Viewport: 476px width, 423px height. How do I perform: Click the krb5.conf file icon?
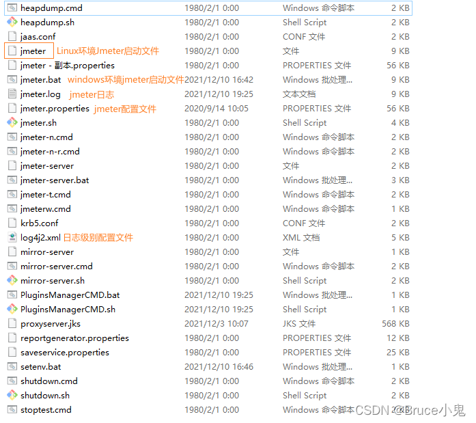click(x=12, y=223)
